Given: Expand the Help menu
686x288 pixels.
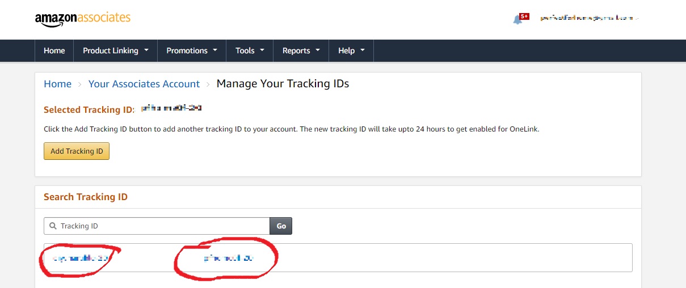Looking at the screenshot, I should tap(351, 50).
